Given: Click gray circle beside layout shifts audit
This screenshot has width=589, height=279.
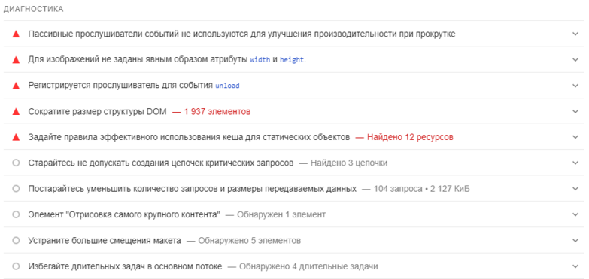Looking at the screenshot, I should coord(16,241).
